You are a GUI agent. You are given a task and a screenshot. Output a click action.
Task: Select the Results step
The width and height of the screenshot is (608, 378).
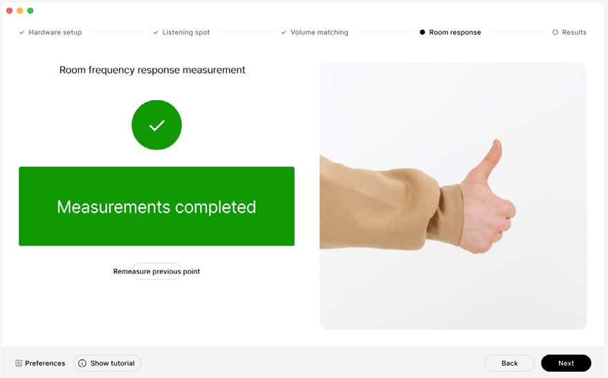569,32
